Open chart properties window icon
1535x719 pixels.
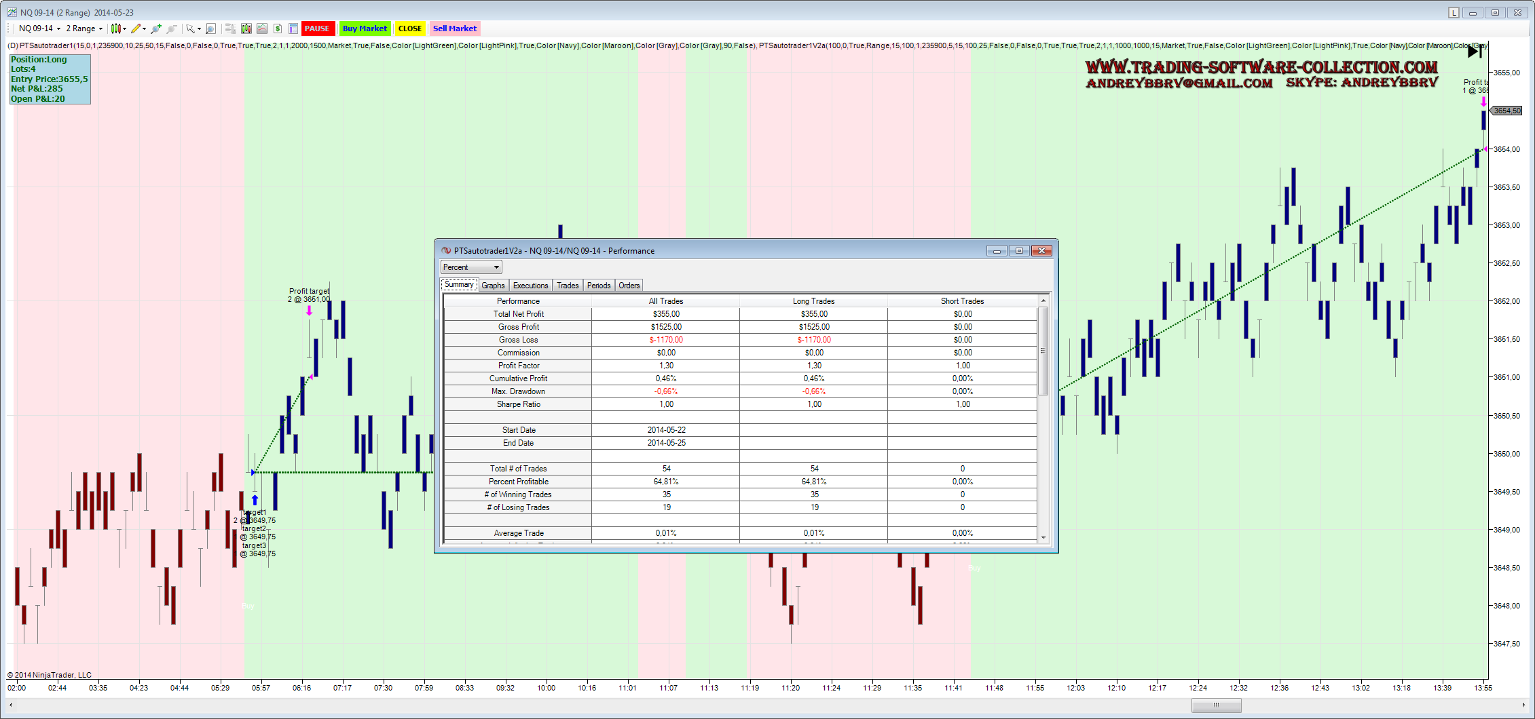click(x=293, y=28)
